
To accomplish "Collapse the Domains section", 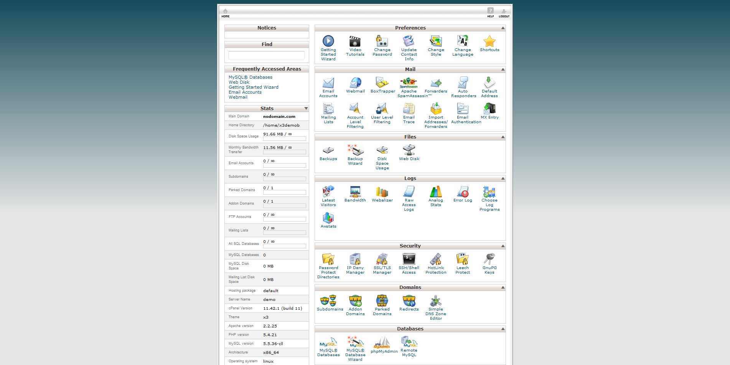I will [503, 287].
